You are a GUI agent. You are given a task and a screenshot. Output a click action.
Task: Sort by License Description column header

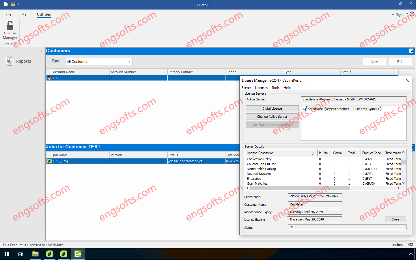tap(281, 153)
